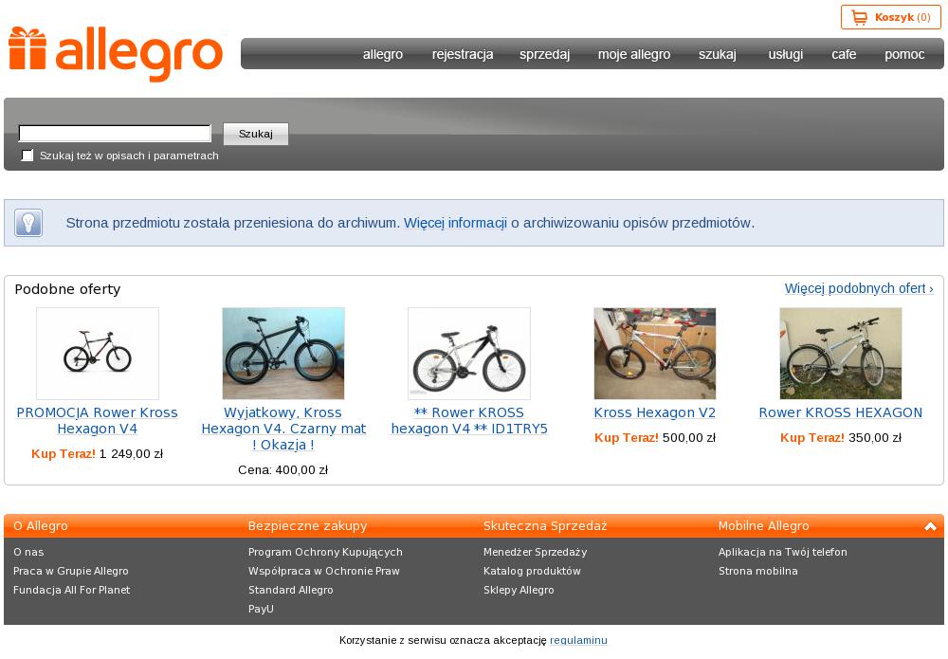
Task: Open the 'pomoc' menu item
Action: point(904,54)
